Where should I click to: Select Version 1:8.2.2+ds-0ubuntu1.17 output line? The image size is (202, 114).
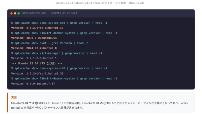pyautogui.click(x=37, y=28)
